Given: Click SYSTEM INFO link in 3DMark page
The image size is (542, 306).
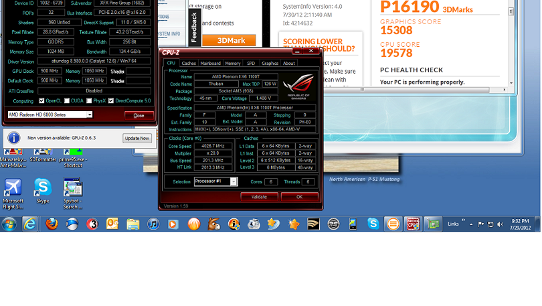Looking at the screenshot, I should [169, 34].
